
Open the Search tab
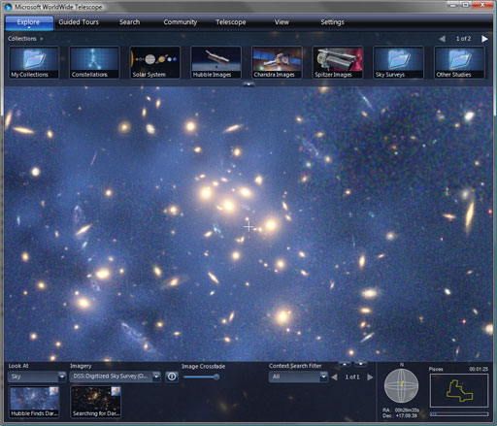pyautogui.click(x=129, y=22)
